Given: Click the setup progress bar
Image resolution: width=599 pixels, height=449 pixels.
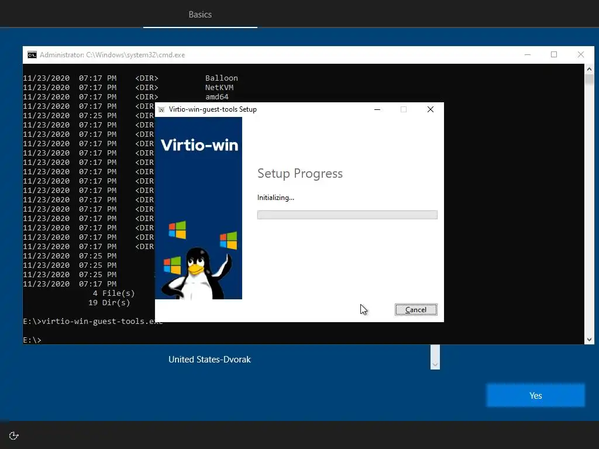Looking at the screenshot, I should click(x=347, y=215).
